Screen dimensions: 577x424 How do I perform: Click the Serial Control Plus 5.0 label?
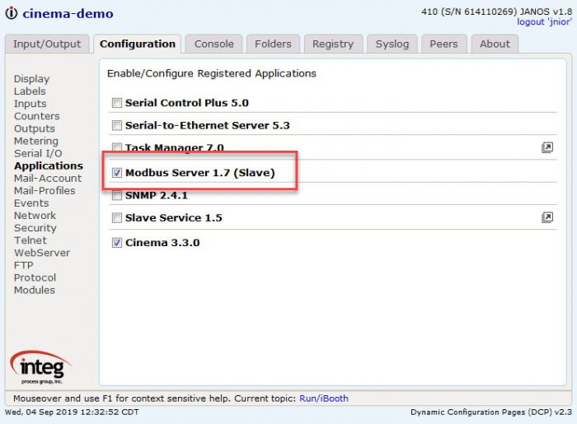pos(187,103)
